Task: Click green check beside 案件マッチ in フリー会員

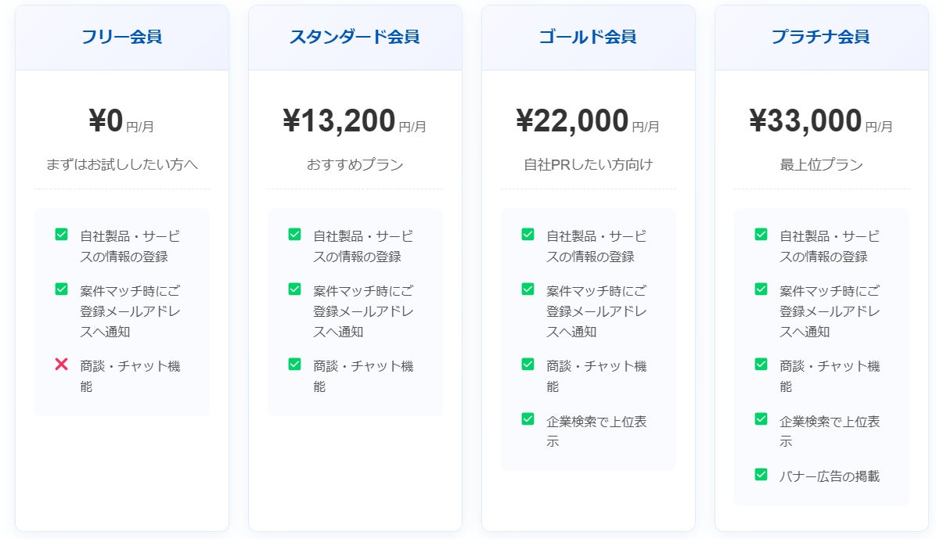Action: (x=62, y=289)
